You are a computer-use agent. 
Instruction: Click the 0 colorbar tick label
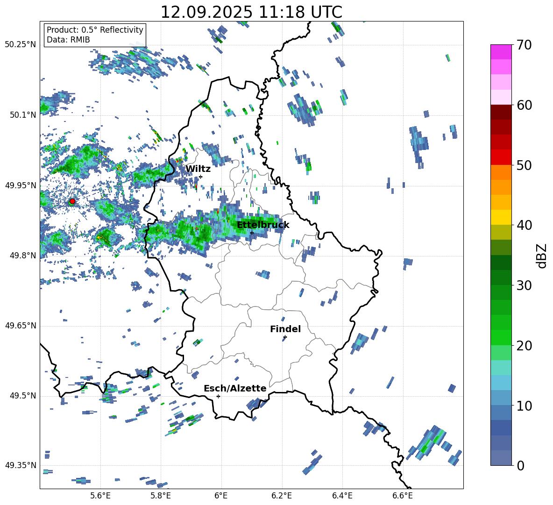pyautogui.click(x=520, y=466)
